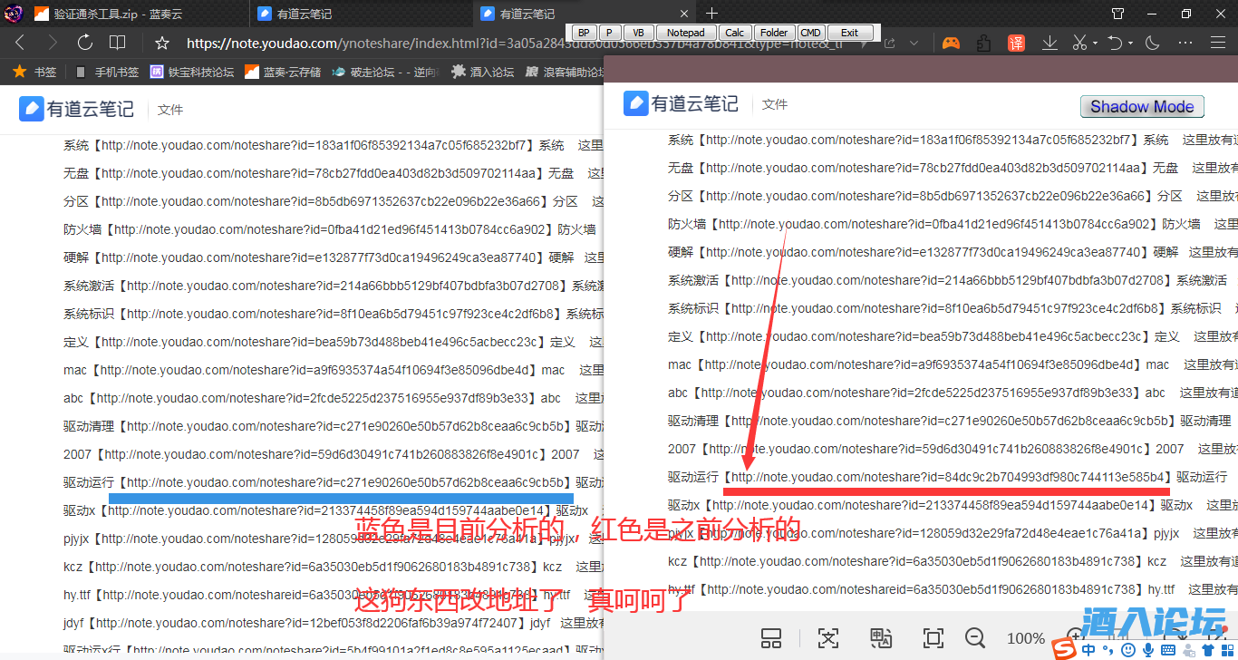Image resolution: width=1238 pixels, height=660 pixels.
Task: Open Sogou skin shirt icon
Action: 1208,650
